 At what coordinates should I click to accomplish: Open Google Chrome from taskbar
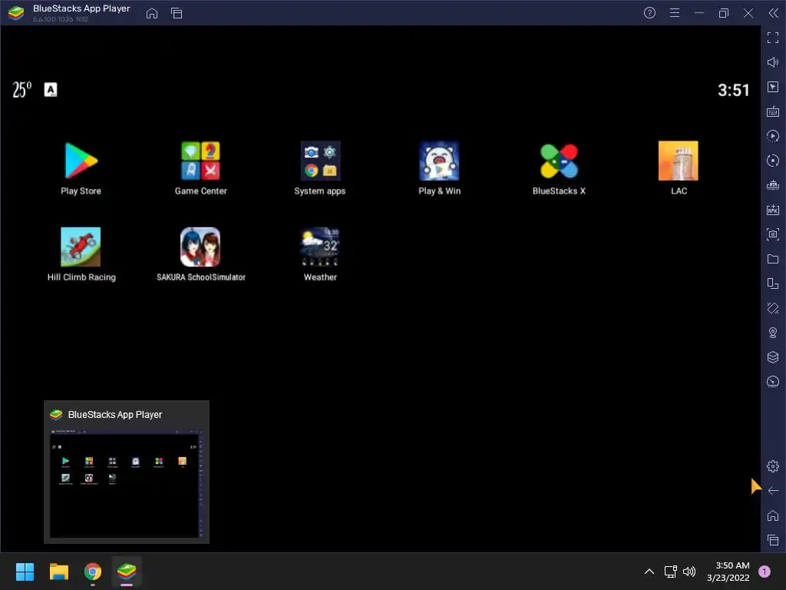pyautogui.click(x=93, y=572)
